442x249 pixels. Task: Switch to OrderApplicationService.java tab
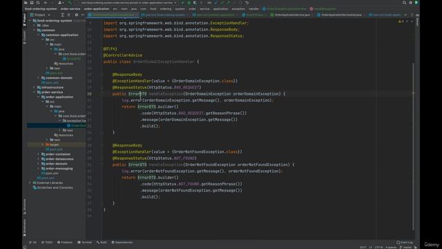pos(291,15)
